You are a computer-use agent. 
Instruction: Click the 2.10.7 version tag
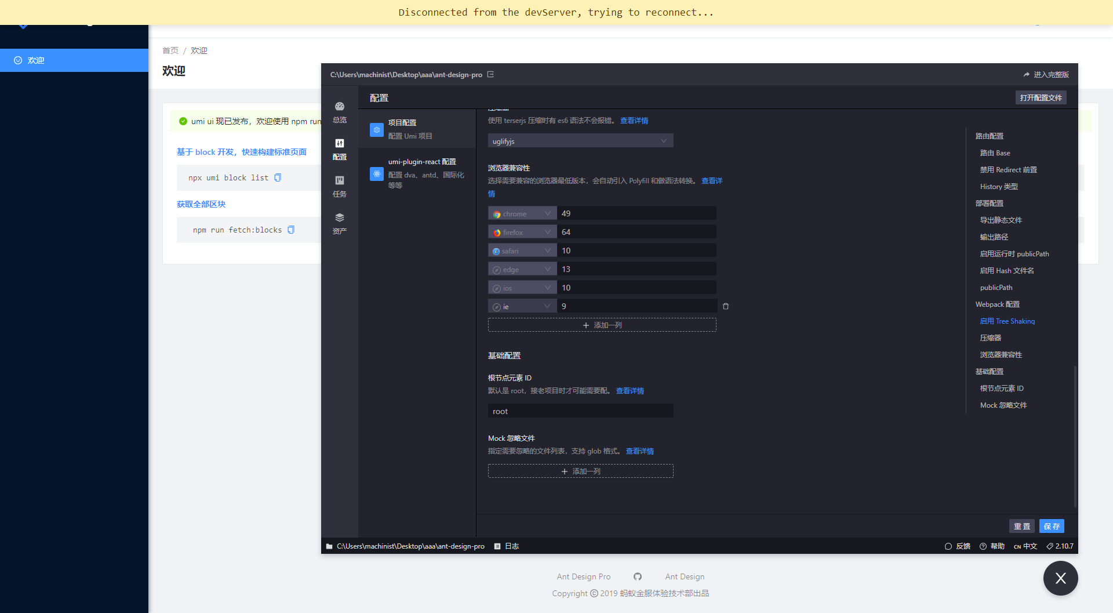pyautogui.click(x=1060, y=546)
